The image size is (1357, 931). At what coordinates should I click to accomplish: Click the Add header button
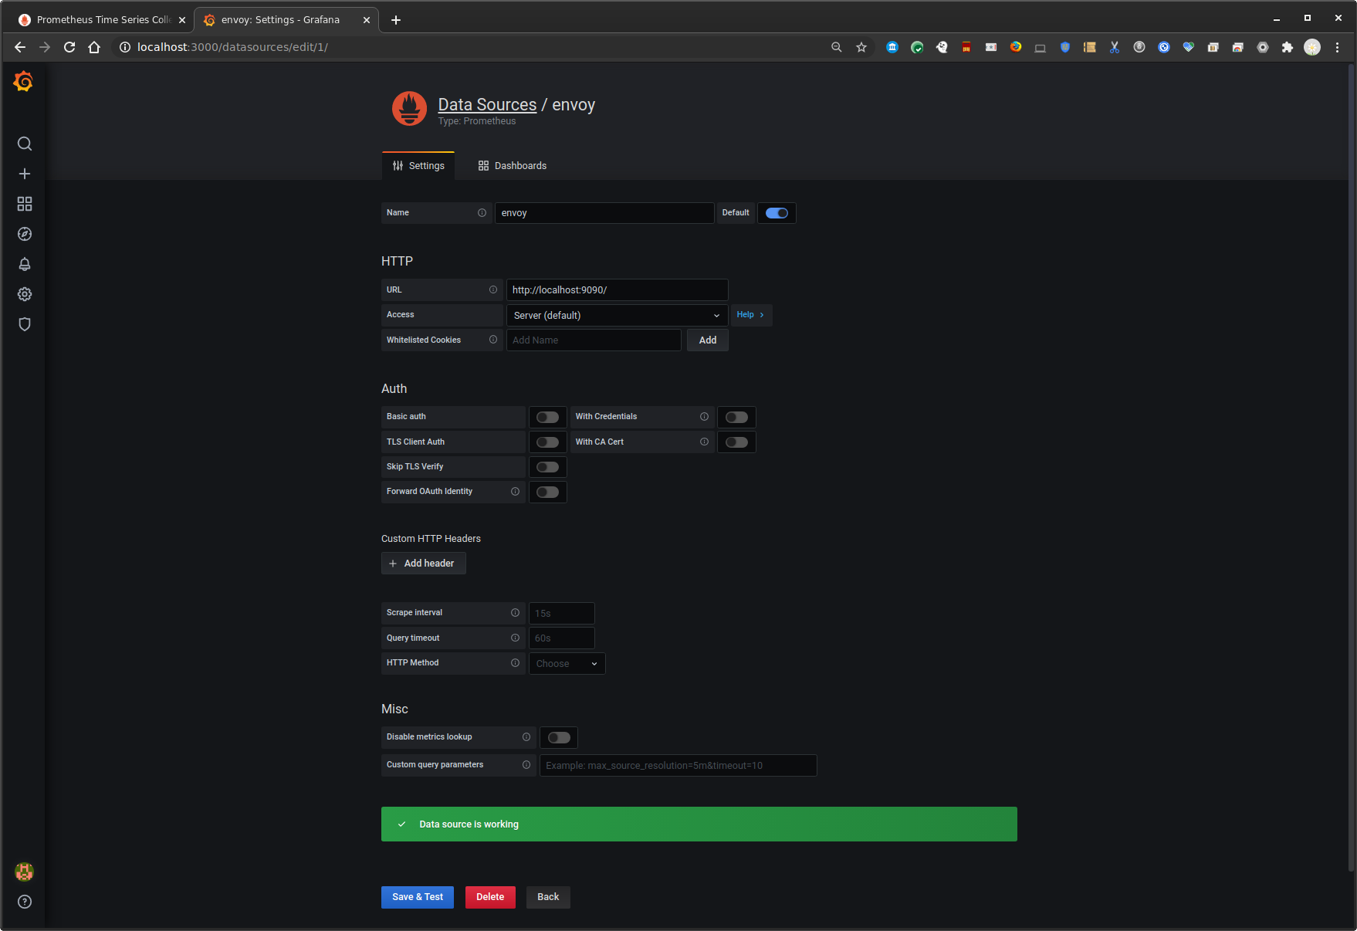(x=424, y=564)
